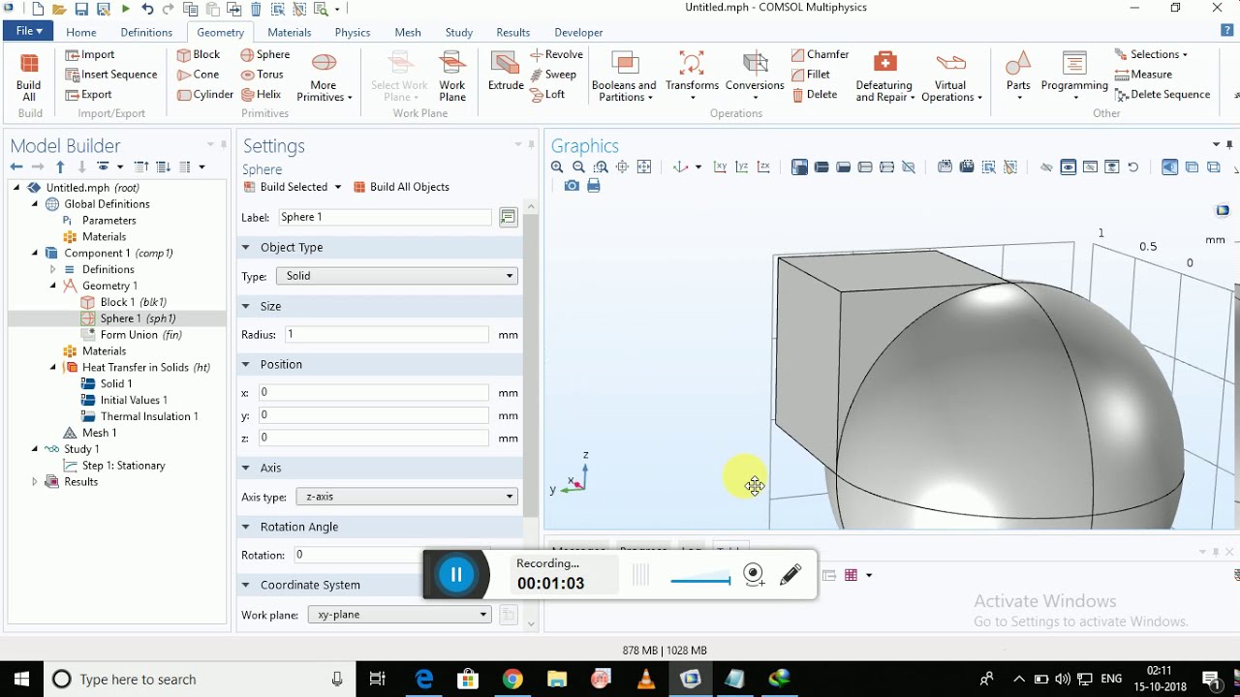1240x697 pixels.
Task: Open the object Type Solid dropdown
Action: coord(397,276)
